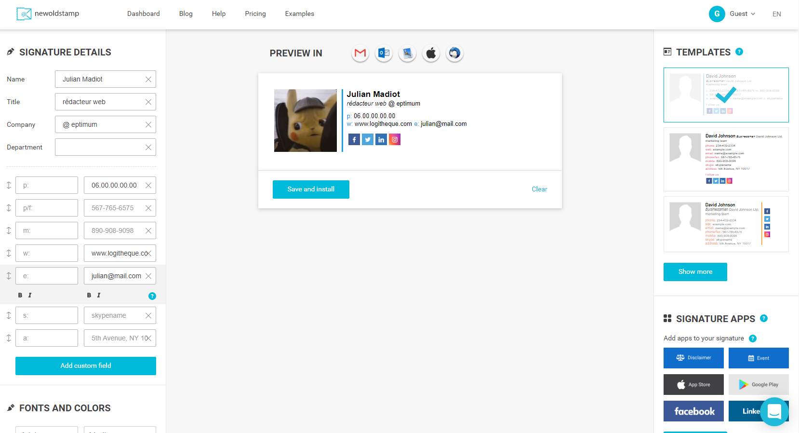This screenshot has height=433, width=799.
Task: Add custom field button
Action: (86, 366)
